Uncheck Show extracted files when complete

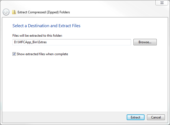(x=14, y=54)
